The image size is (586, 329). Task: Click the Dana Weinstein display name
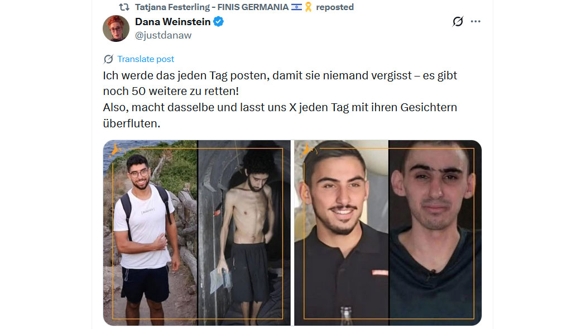[172, 22]
